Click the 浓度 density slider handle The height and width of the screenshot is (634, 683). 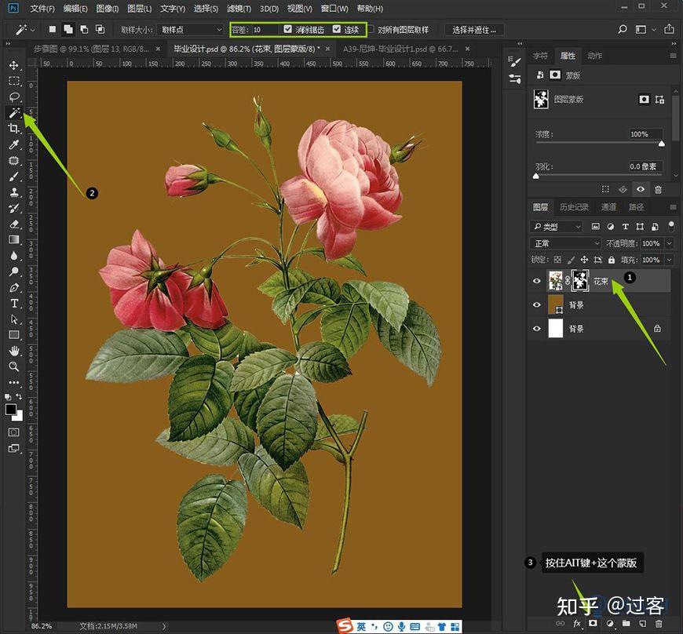[x=662, y=144]
